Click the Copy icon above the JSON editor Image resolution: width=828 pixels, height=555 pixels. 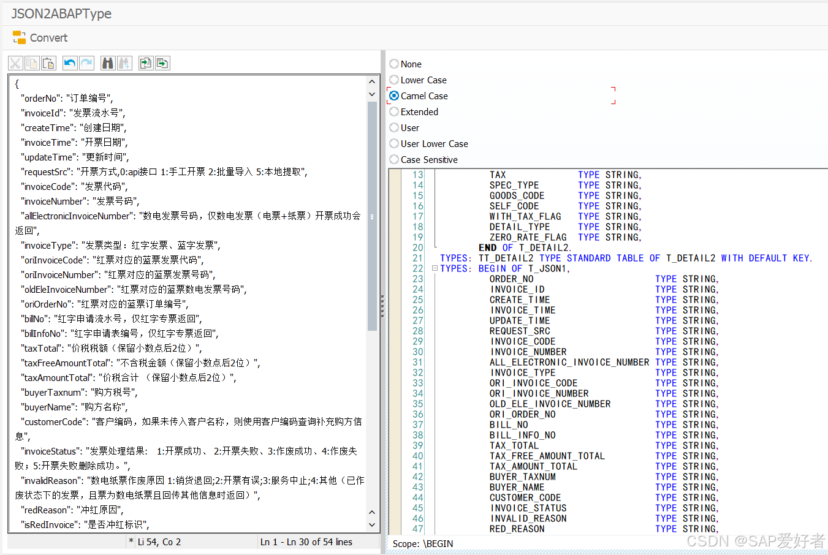pyautogui.click(x=31, y=63)
